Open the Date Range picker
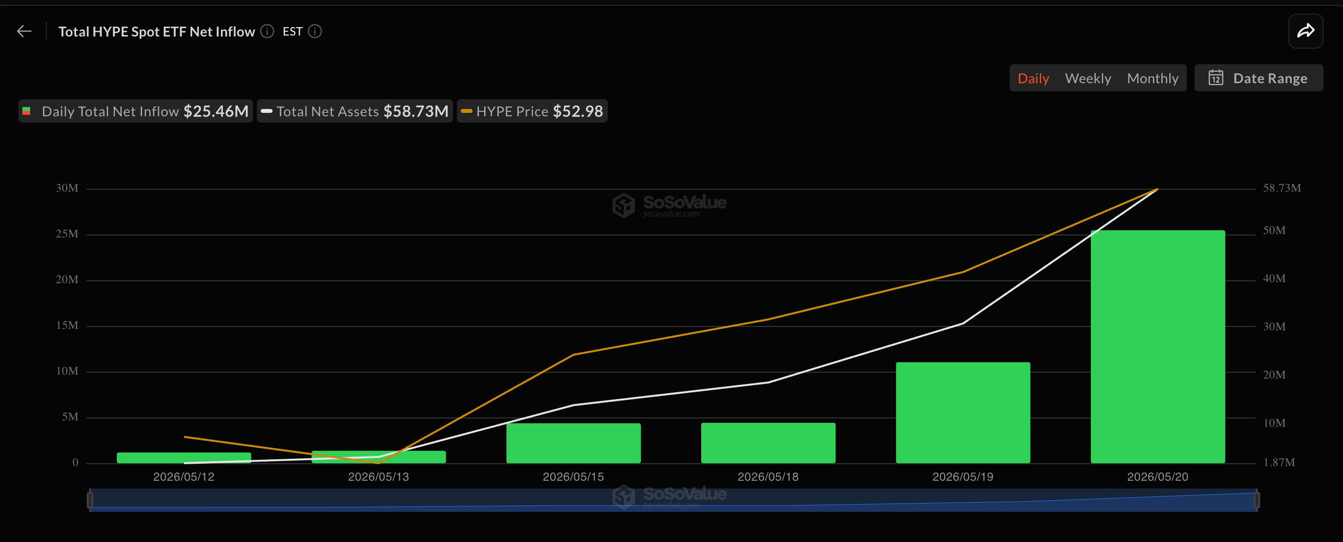Screen dimensions: 1343x542 tap(1258, 78)
